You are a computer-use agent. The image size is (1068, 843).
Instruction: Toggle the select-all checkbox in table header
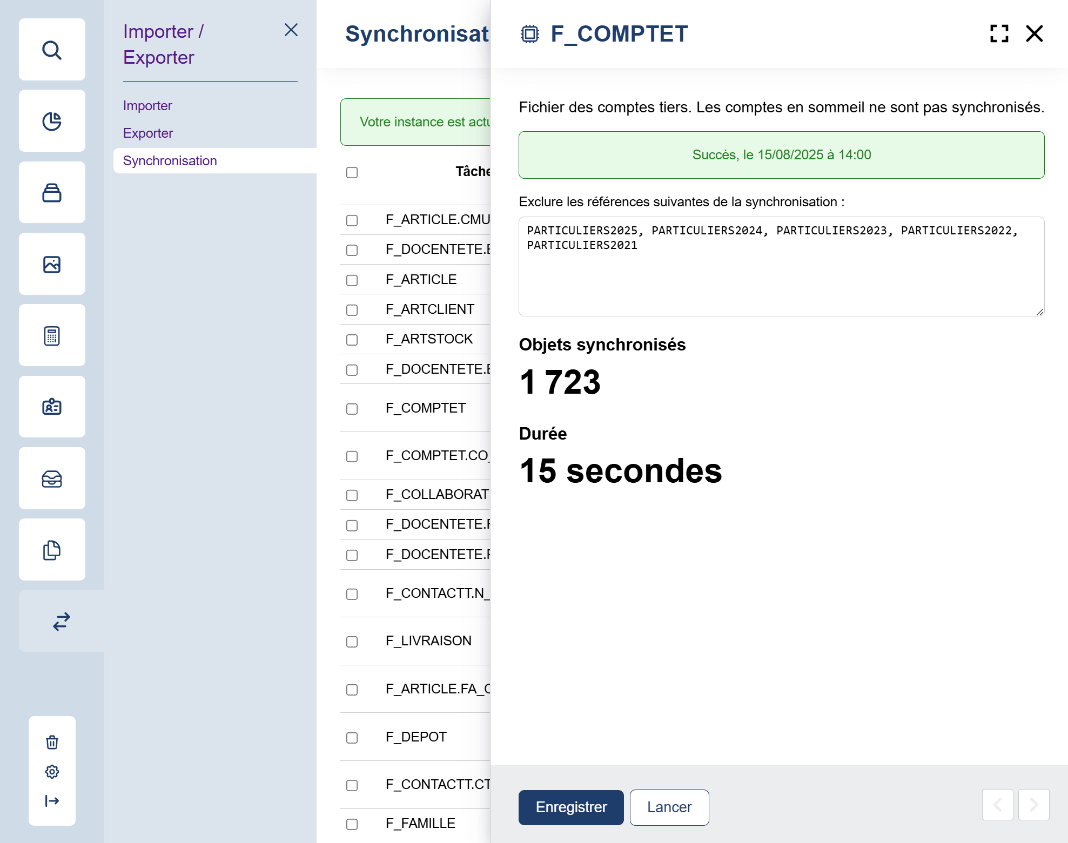pos(352,172)
